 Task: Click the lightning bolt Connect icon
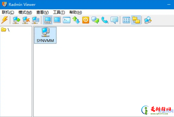click(5, 20)
